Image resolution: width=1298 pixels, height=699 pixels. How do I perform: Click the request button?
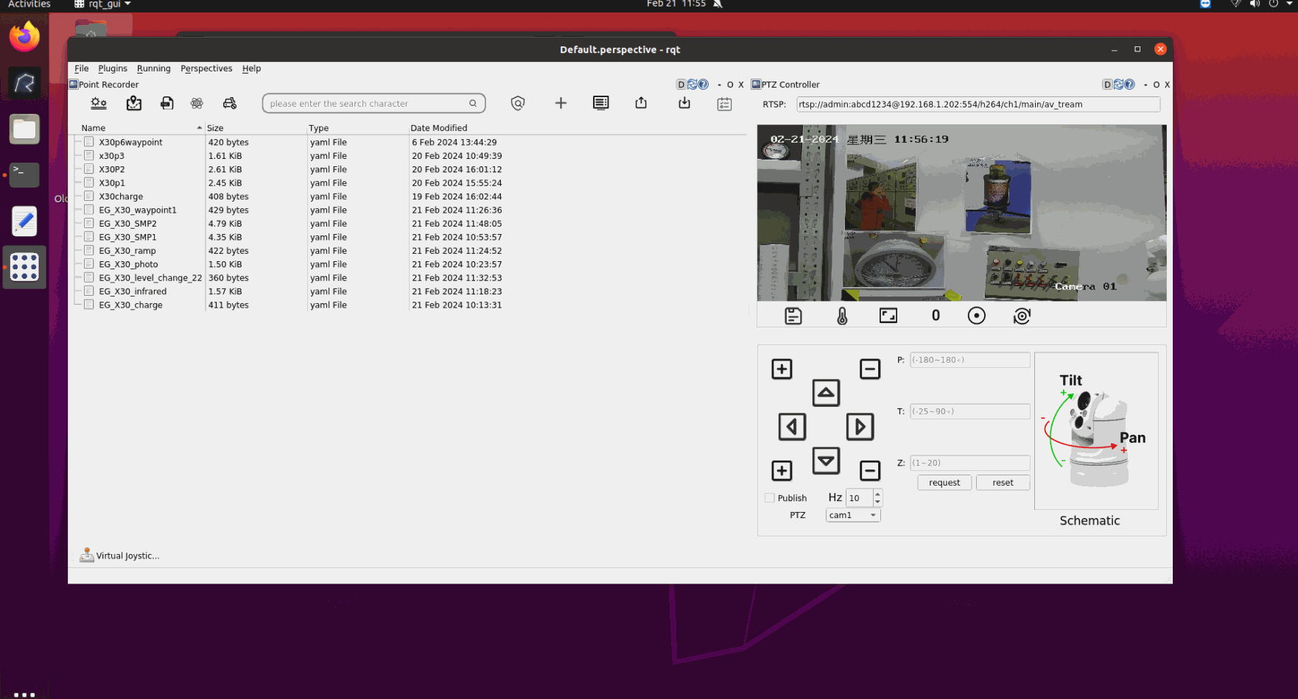(x=944, y=483)
